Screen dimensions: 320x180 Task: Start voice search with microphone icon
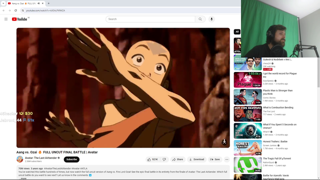pyautogui.click(x=211, y=19)
